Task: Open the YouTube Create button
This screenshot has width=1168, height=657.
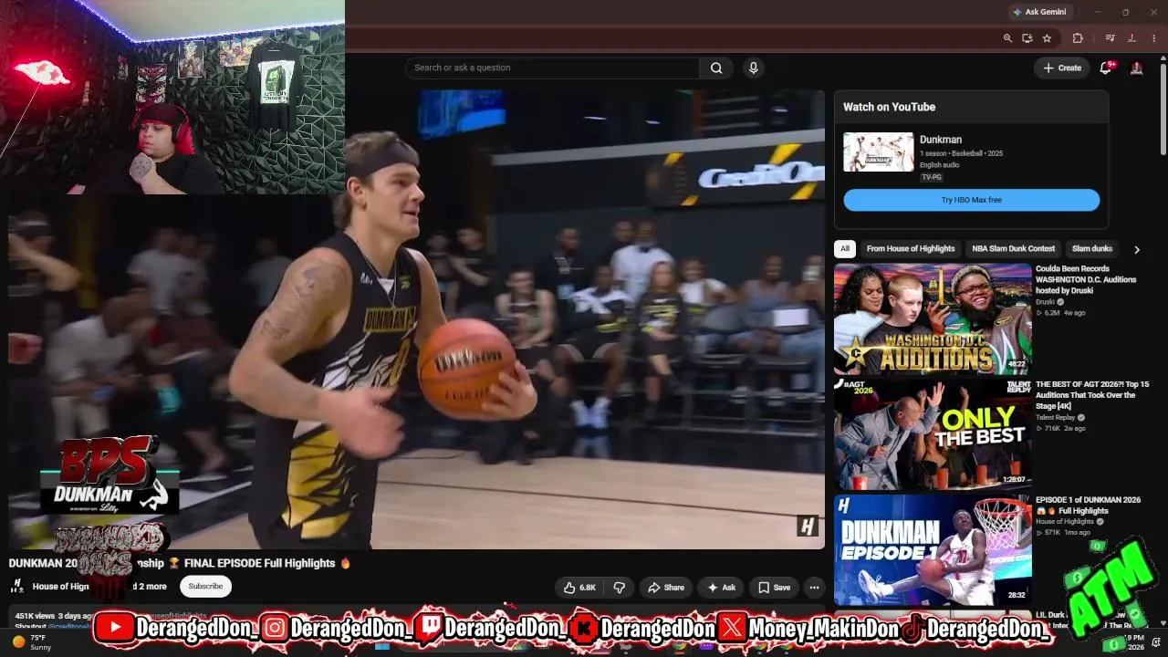Action: [x=1062, y=68]
